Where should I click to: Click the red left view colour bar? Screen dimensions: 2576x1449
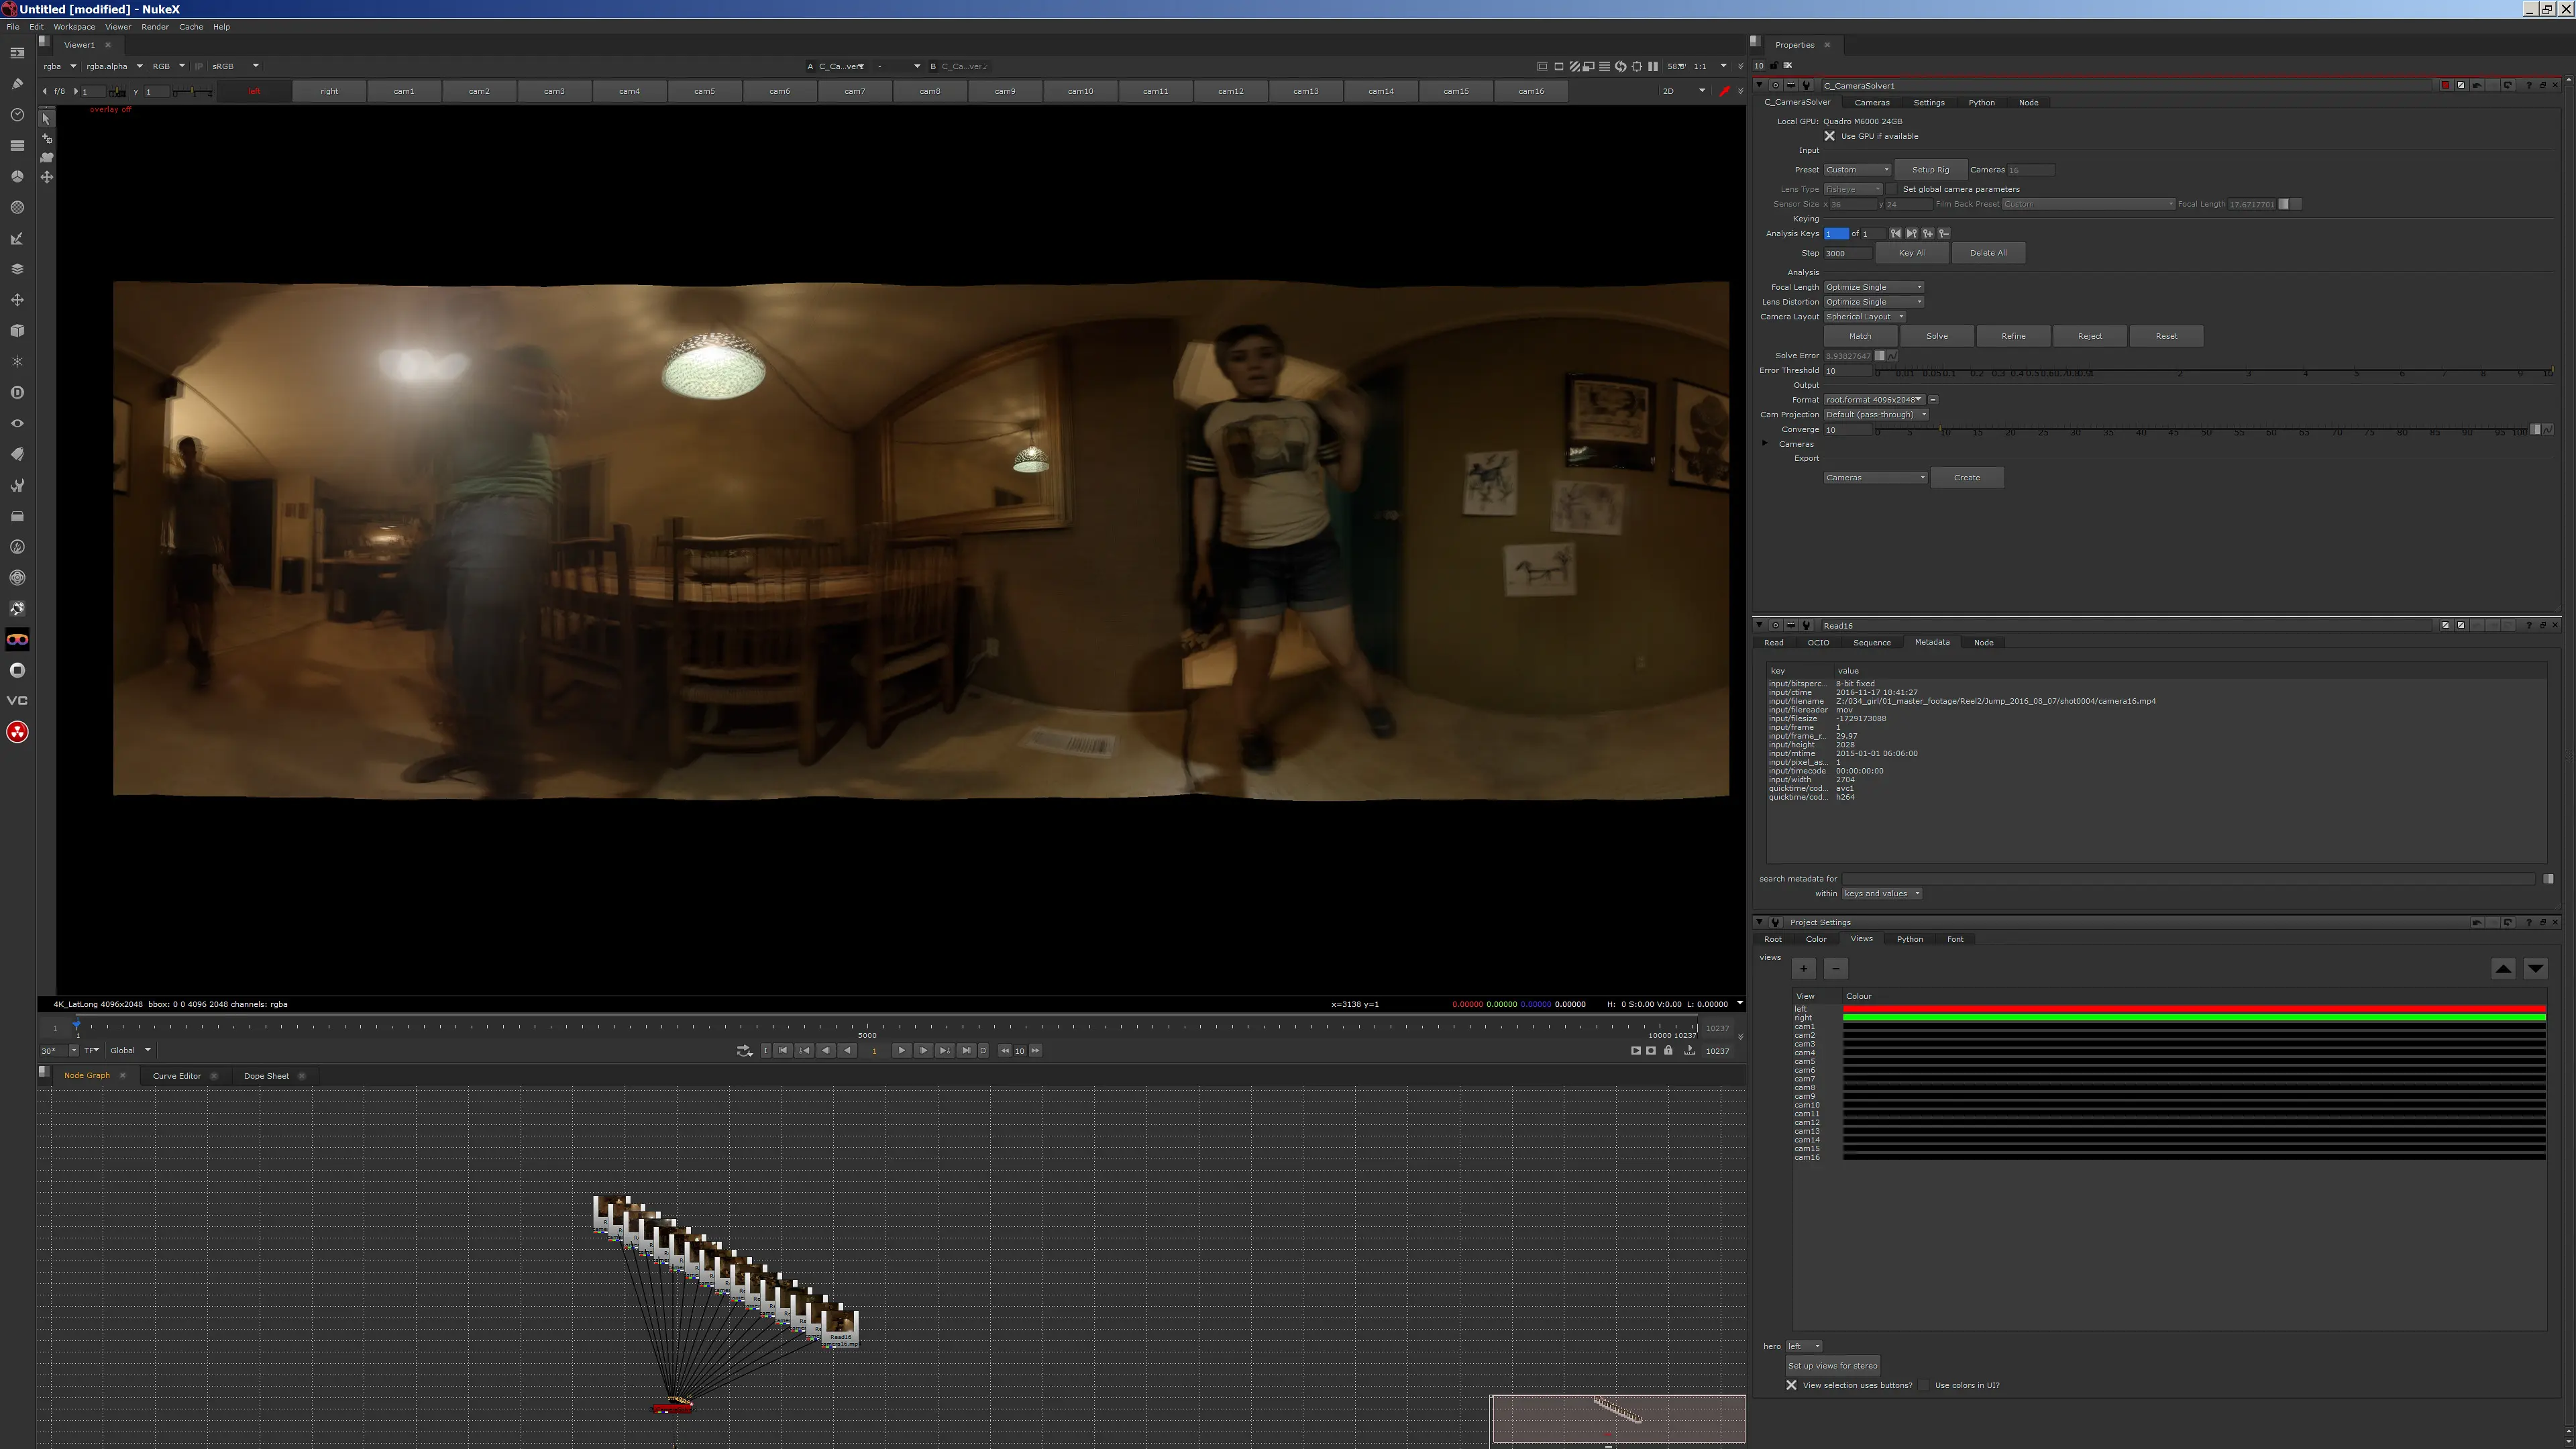click(2194, 1009)
